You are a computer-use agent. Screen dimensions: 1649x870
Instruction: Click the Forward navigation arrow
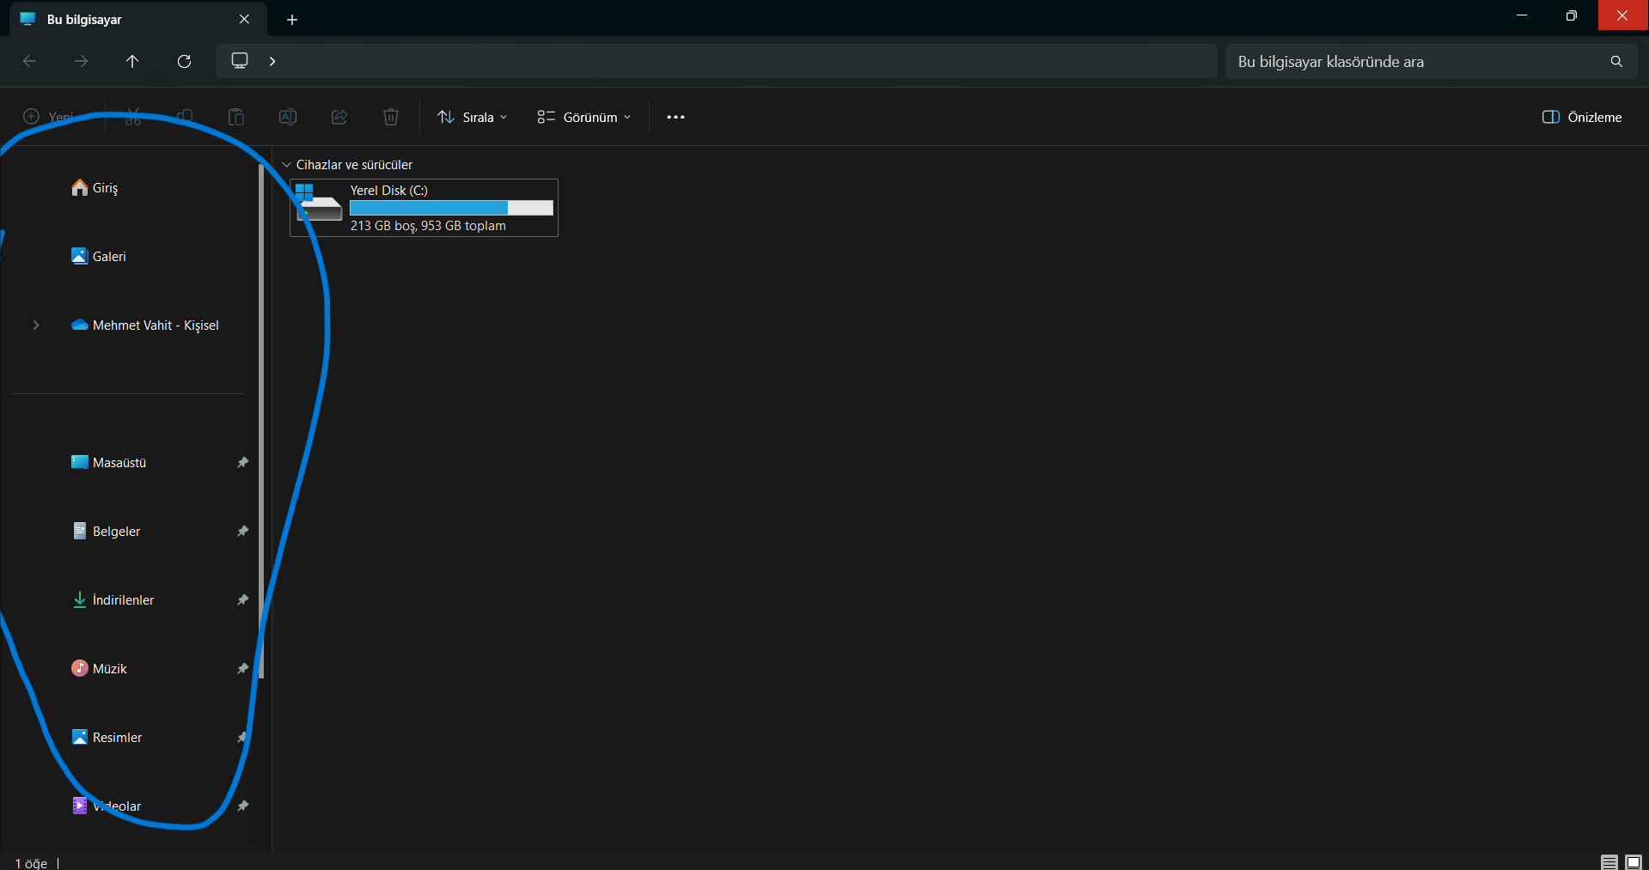[81, 61]
